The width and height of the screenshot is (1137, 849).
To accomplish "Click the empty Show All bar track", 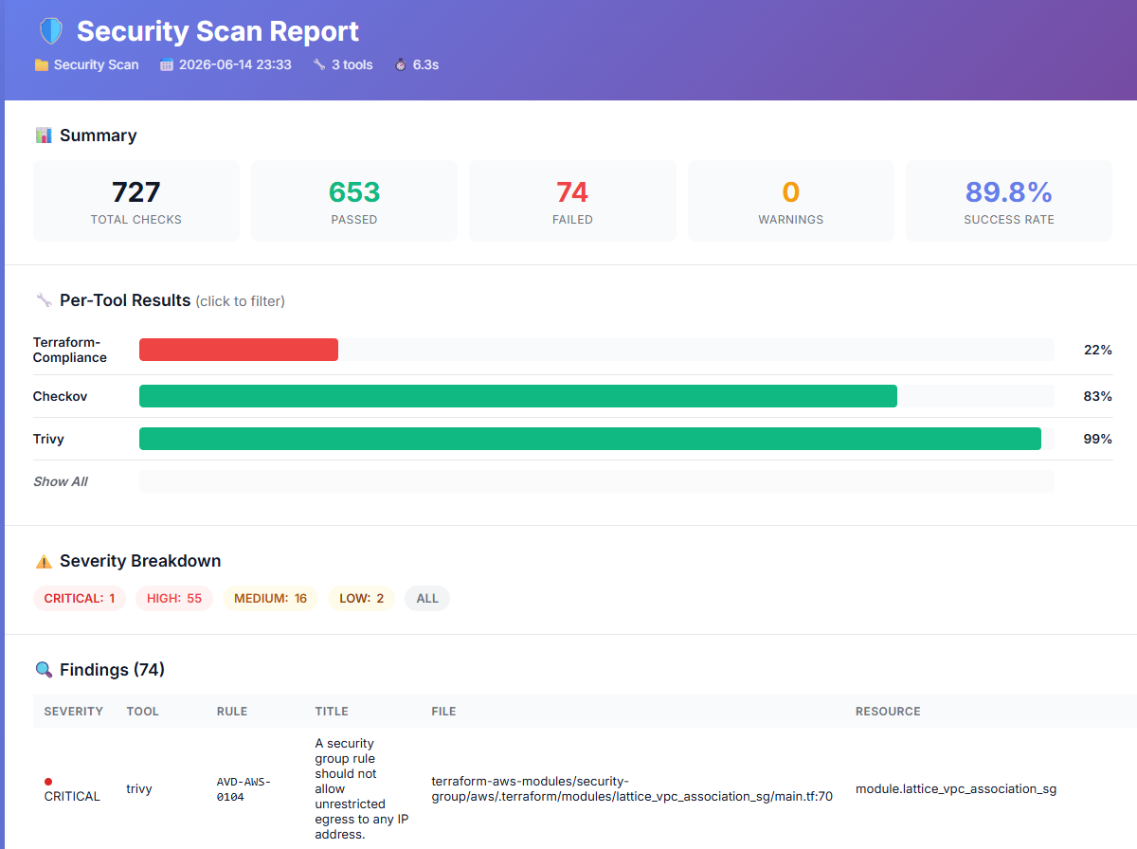I will (597, 481).
